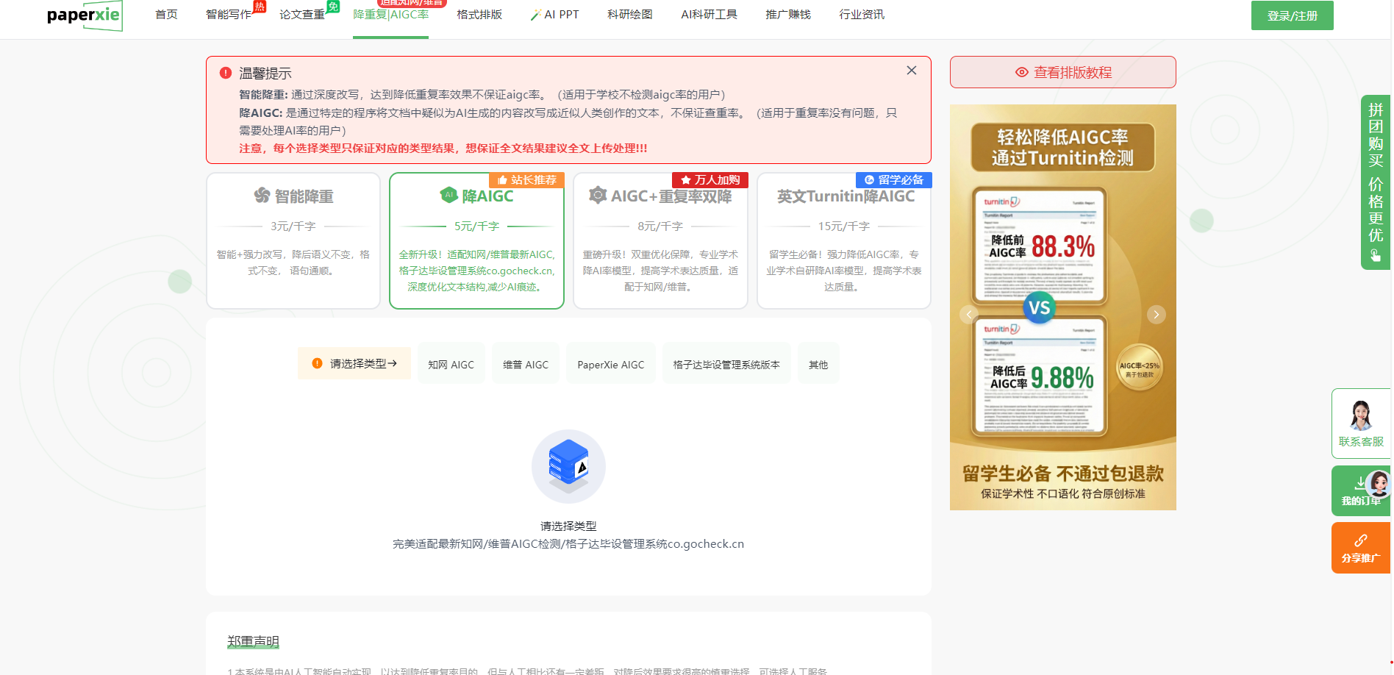Click the thumbs-up icon in 站长推荐 badge
The image size is (1394, 675).
[x=502, y=180]
